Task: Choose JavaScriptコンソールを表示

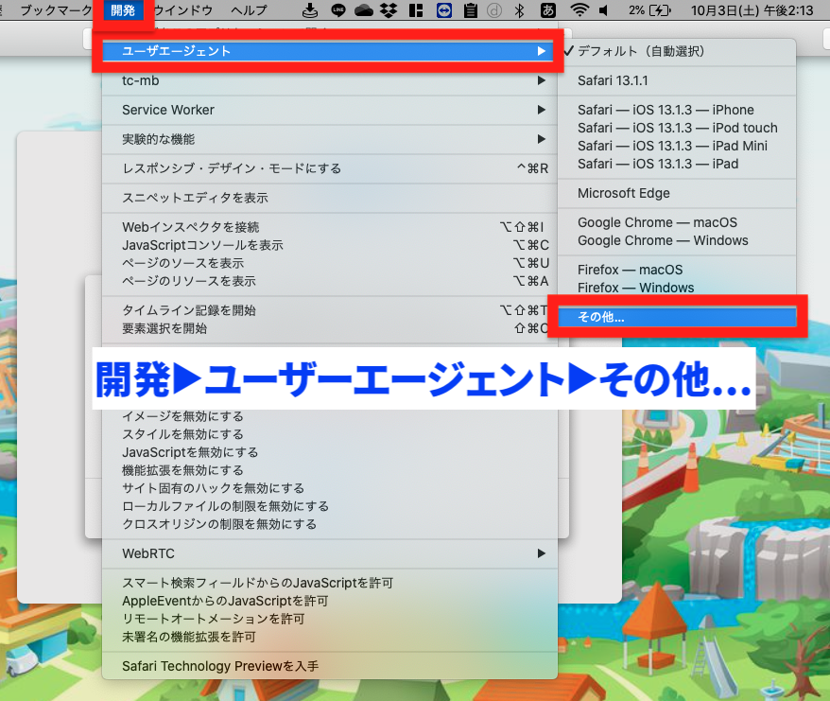Action: (329, 245)
